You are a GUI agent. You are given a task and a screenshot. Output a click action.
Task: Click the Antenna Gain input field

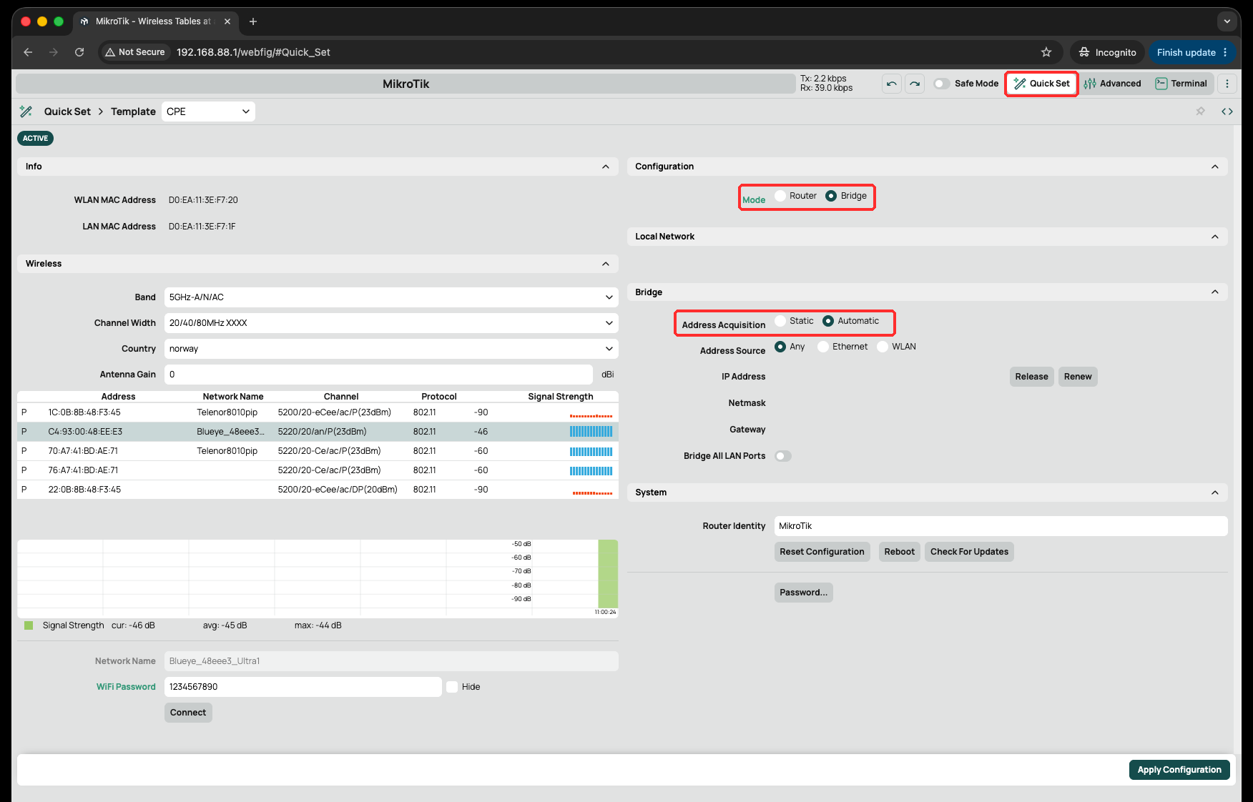[x=378, y=375]
